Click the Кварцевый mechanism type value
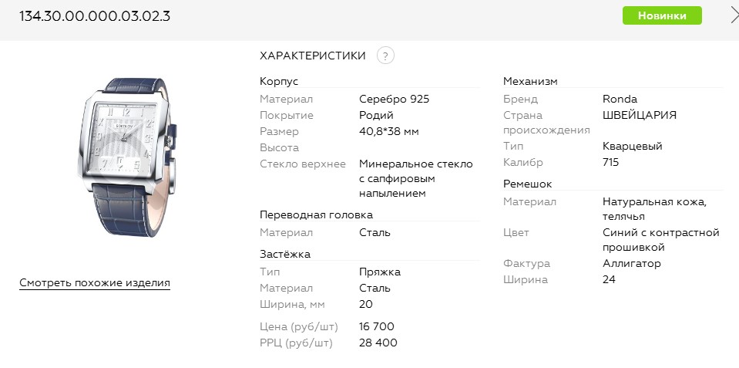This screenshot has height=368, width=739. (x=632, y=146)
